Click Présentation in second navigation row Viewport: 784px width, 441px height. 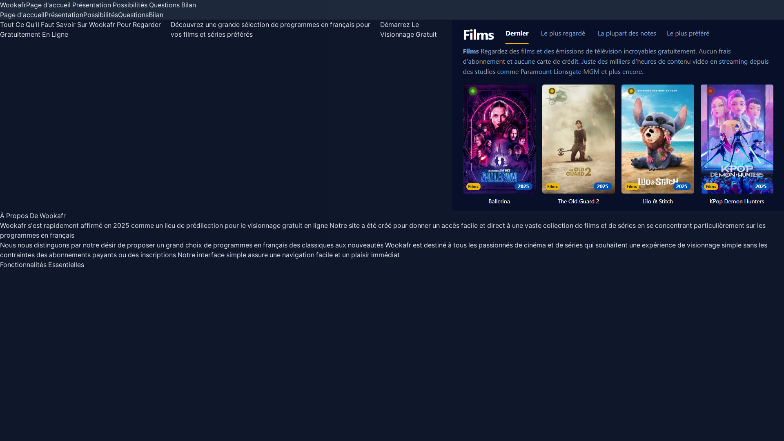point(64,15)
